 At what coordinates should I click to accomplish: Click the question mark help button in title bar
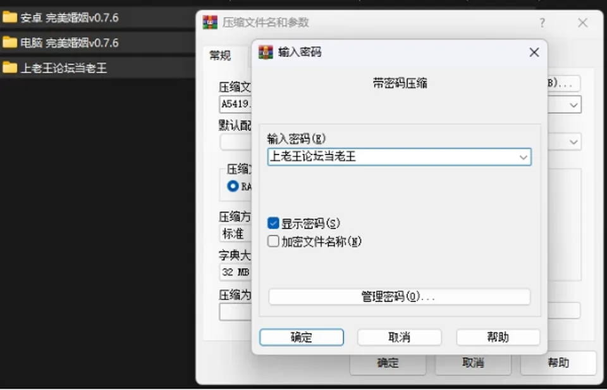543,23
